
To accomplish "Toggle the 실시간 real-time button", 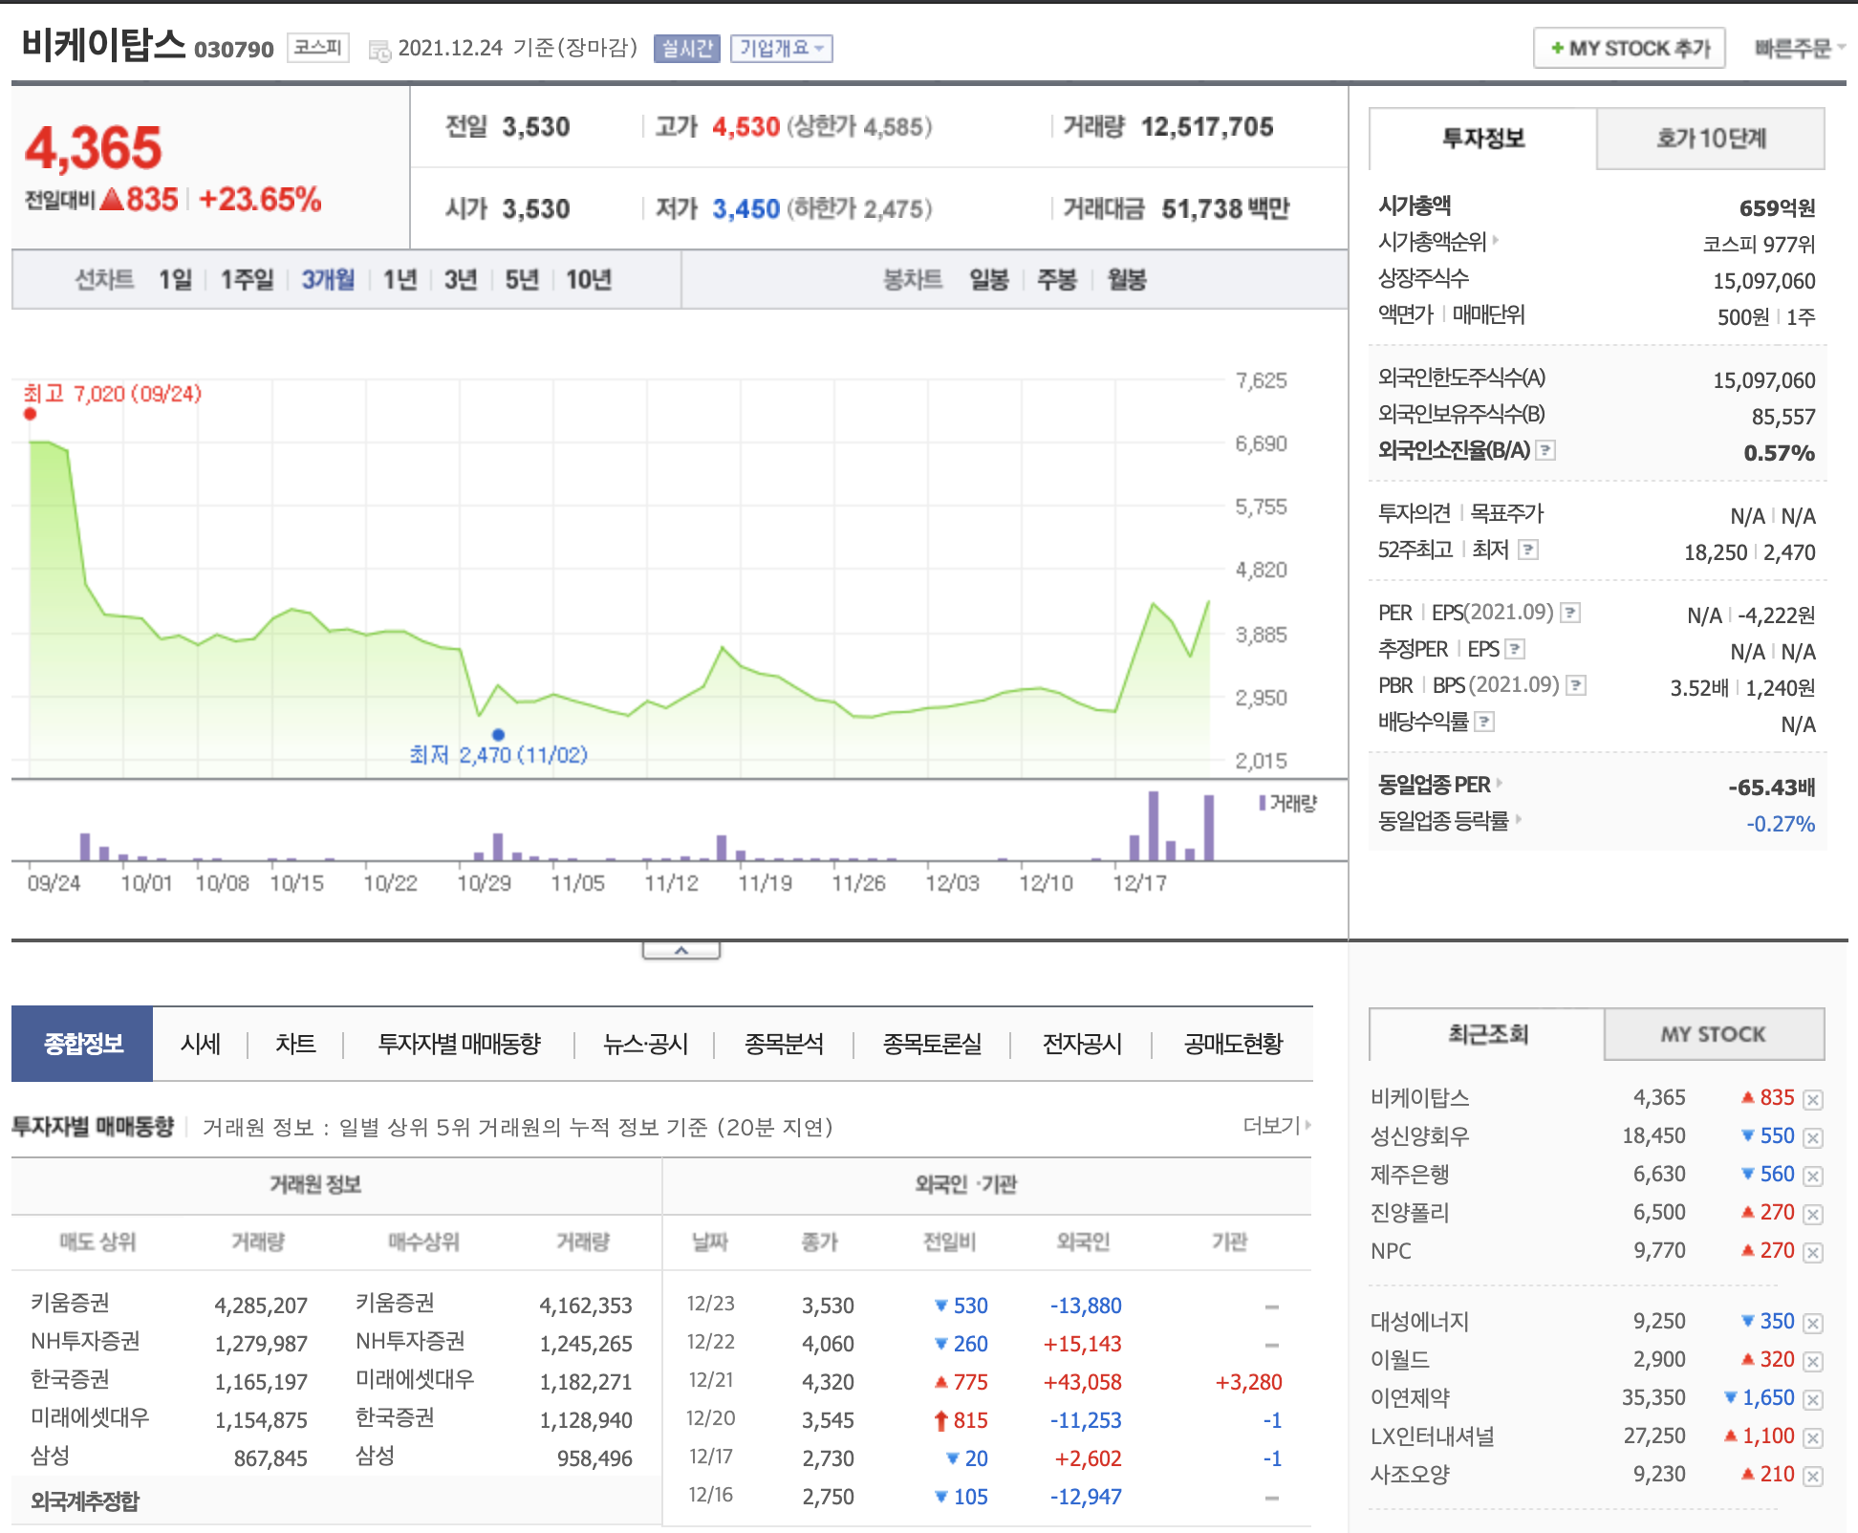I will click(x=686, y=49).
